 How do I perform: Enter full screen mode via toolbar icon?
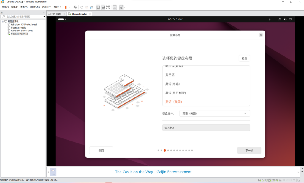click(108, 7)
